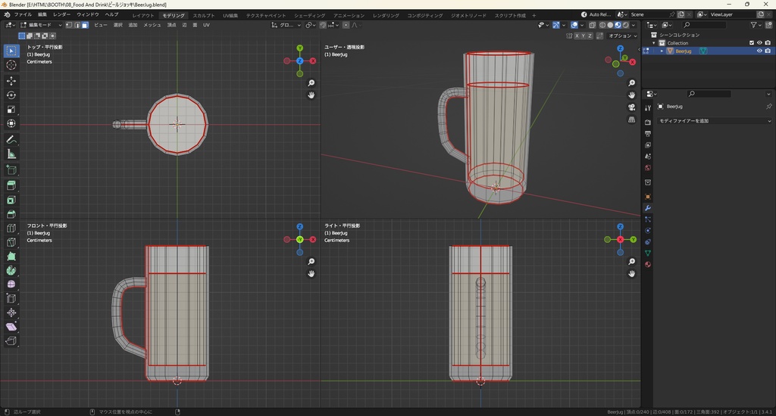
Task: Select the Transform tool
Action: [x=11, y=123]
